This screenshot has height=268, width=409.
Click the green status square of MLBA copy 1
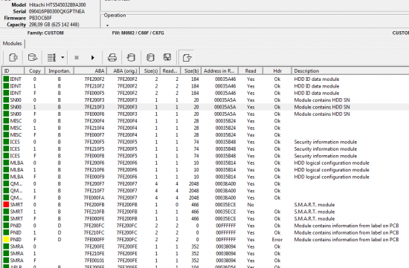6,170
